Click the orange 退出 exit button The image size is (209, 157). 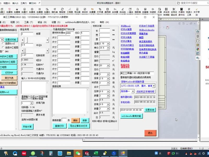click(150, 133)
